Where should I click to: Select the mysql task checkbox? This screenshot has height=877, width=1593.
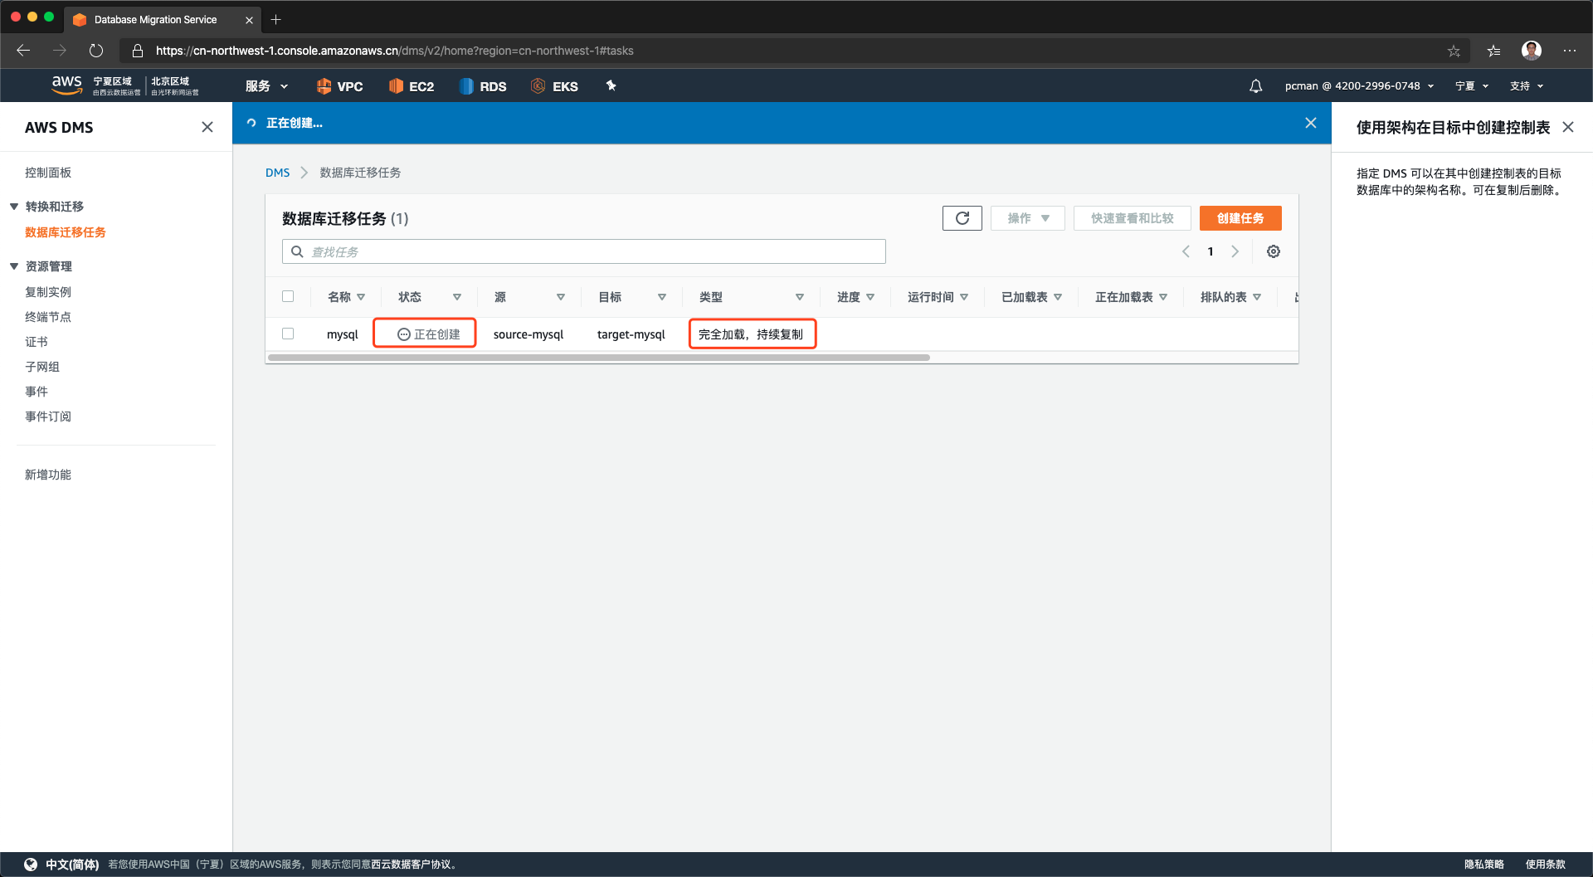(288, 334)
